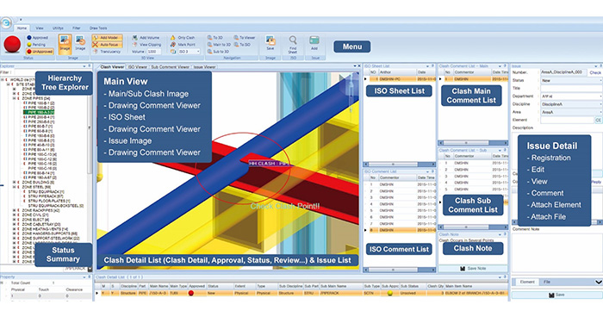This screenshot has width=603, height=317.
Task: Click the Save image icon in ribbon
Action: tap(270, 40)
